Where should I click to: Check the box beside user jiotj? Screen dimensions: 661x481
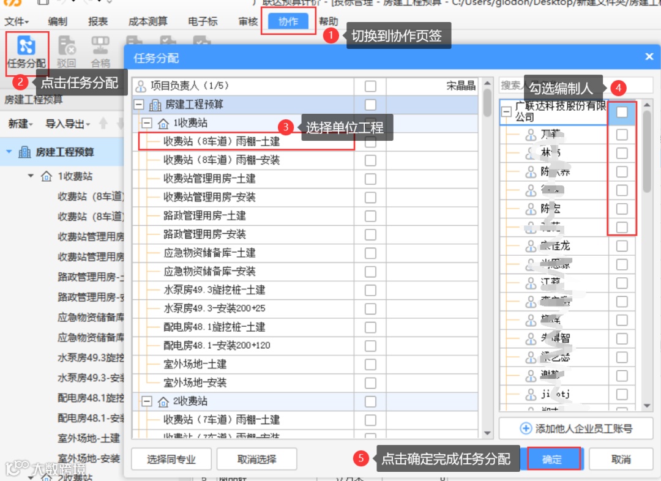click(622, 395)
